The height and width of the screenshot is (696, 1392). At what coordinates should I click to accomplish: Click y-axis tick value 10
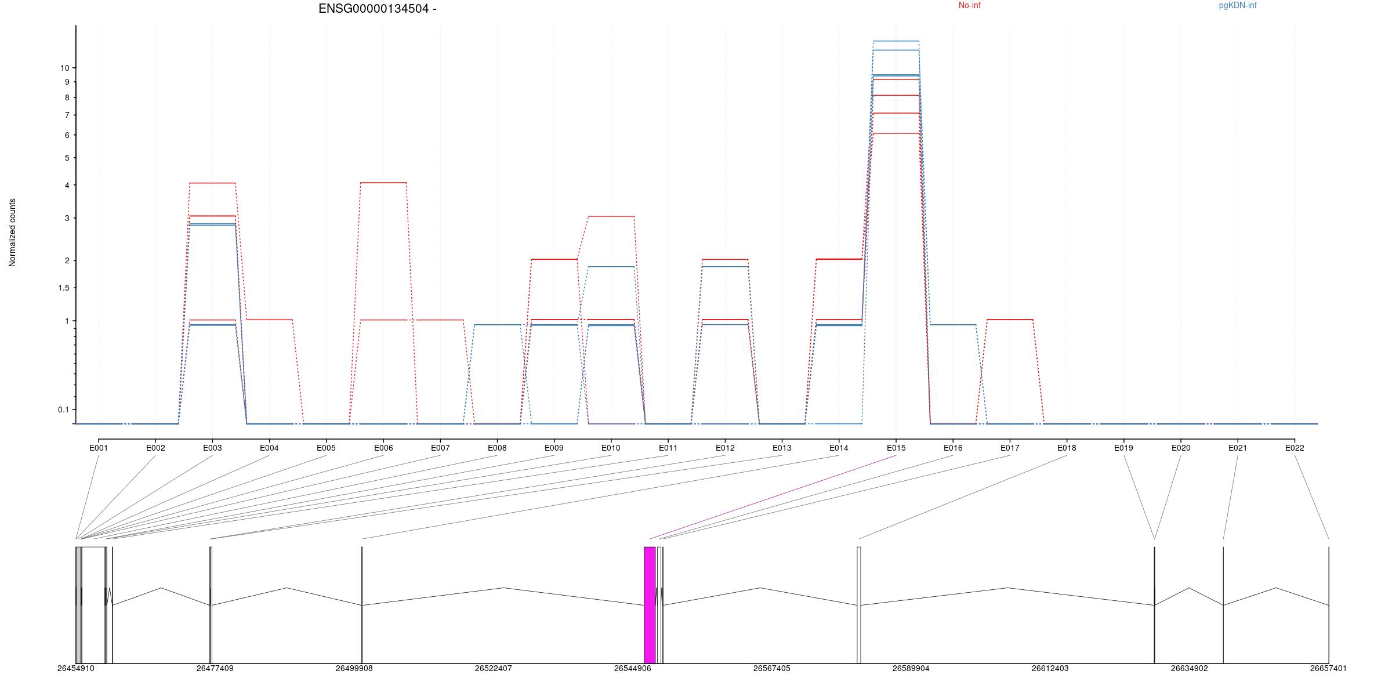[64, 68]
